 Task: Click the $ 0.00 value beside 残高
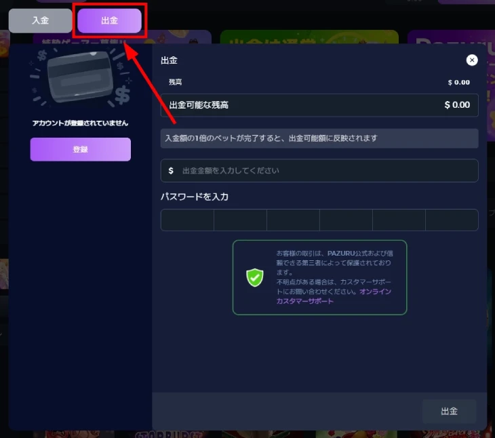[x=458, y=82]
